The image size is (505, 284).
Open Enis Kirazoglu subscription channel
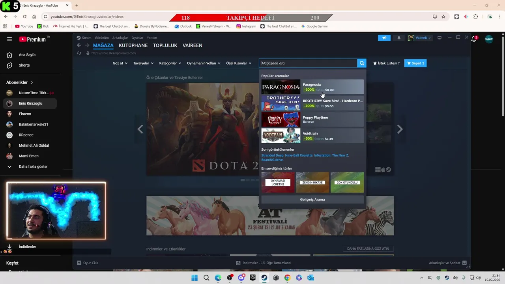[x=30, y=103]
